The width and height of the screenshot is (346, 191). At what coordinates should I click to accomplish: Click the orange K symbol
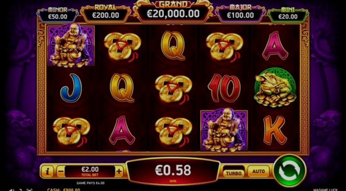[275, 130]
